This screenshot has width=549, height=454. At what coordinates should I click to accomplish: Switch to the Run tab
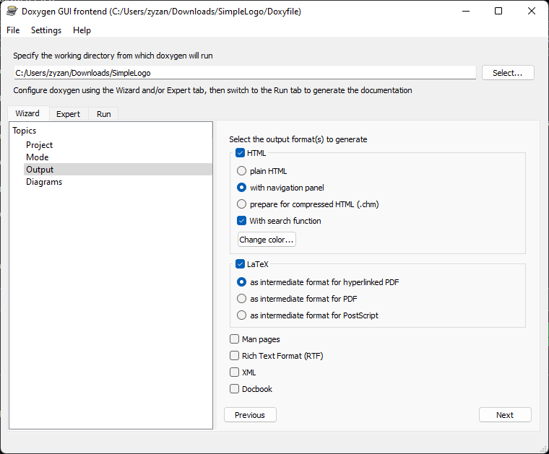coord(103,114)
